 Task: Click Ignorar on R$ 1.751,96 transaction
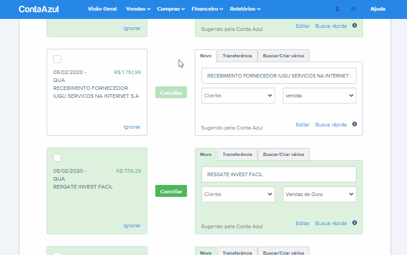click(132, 127)
